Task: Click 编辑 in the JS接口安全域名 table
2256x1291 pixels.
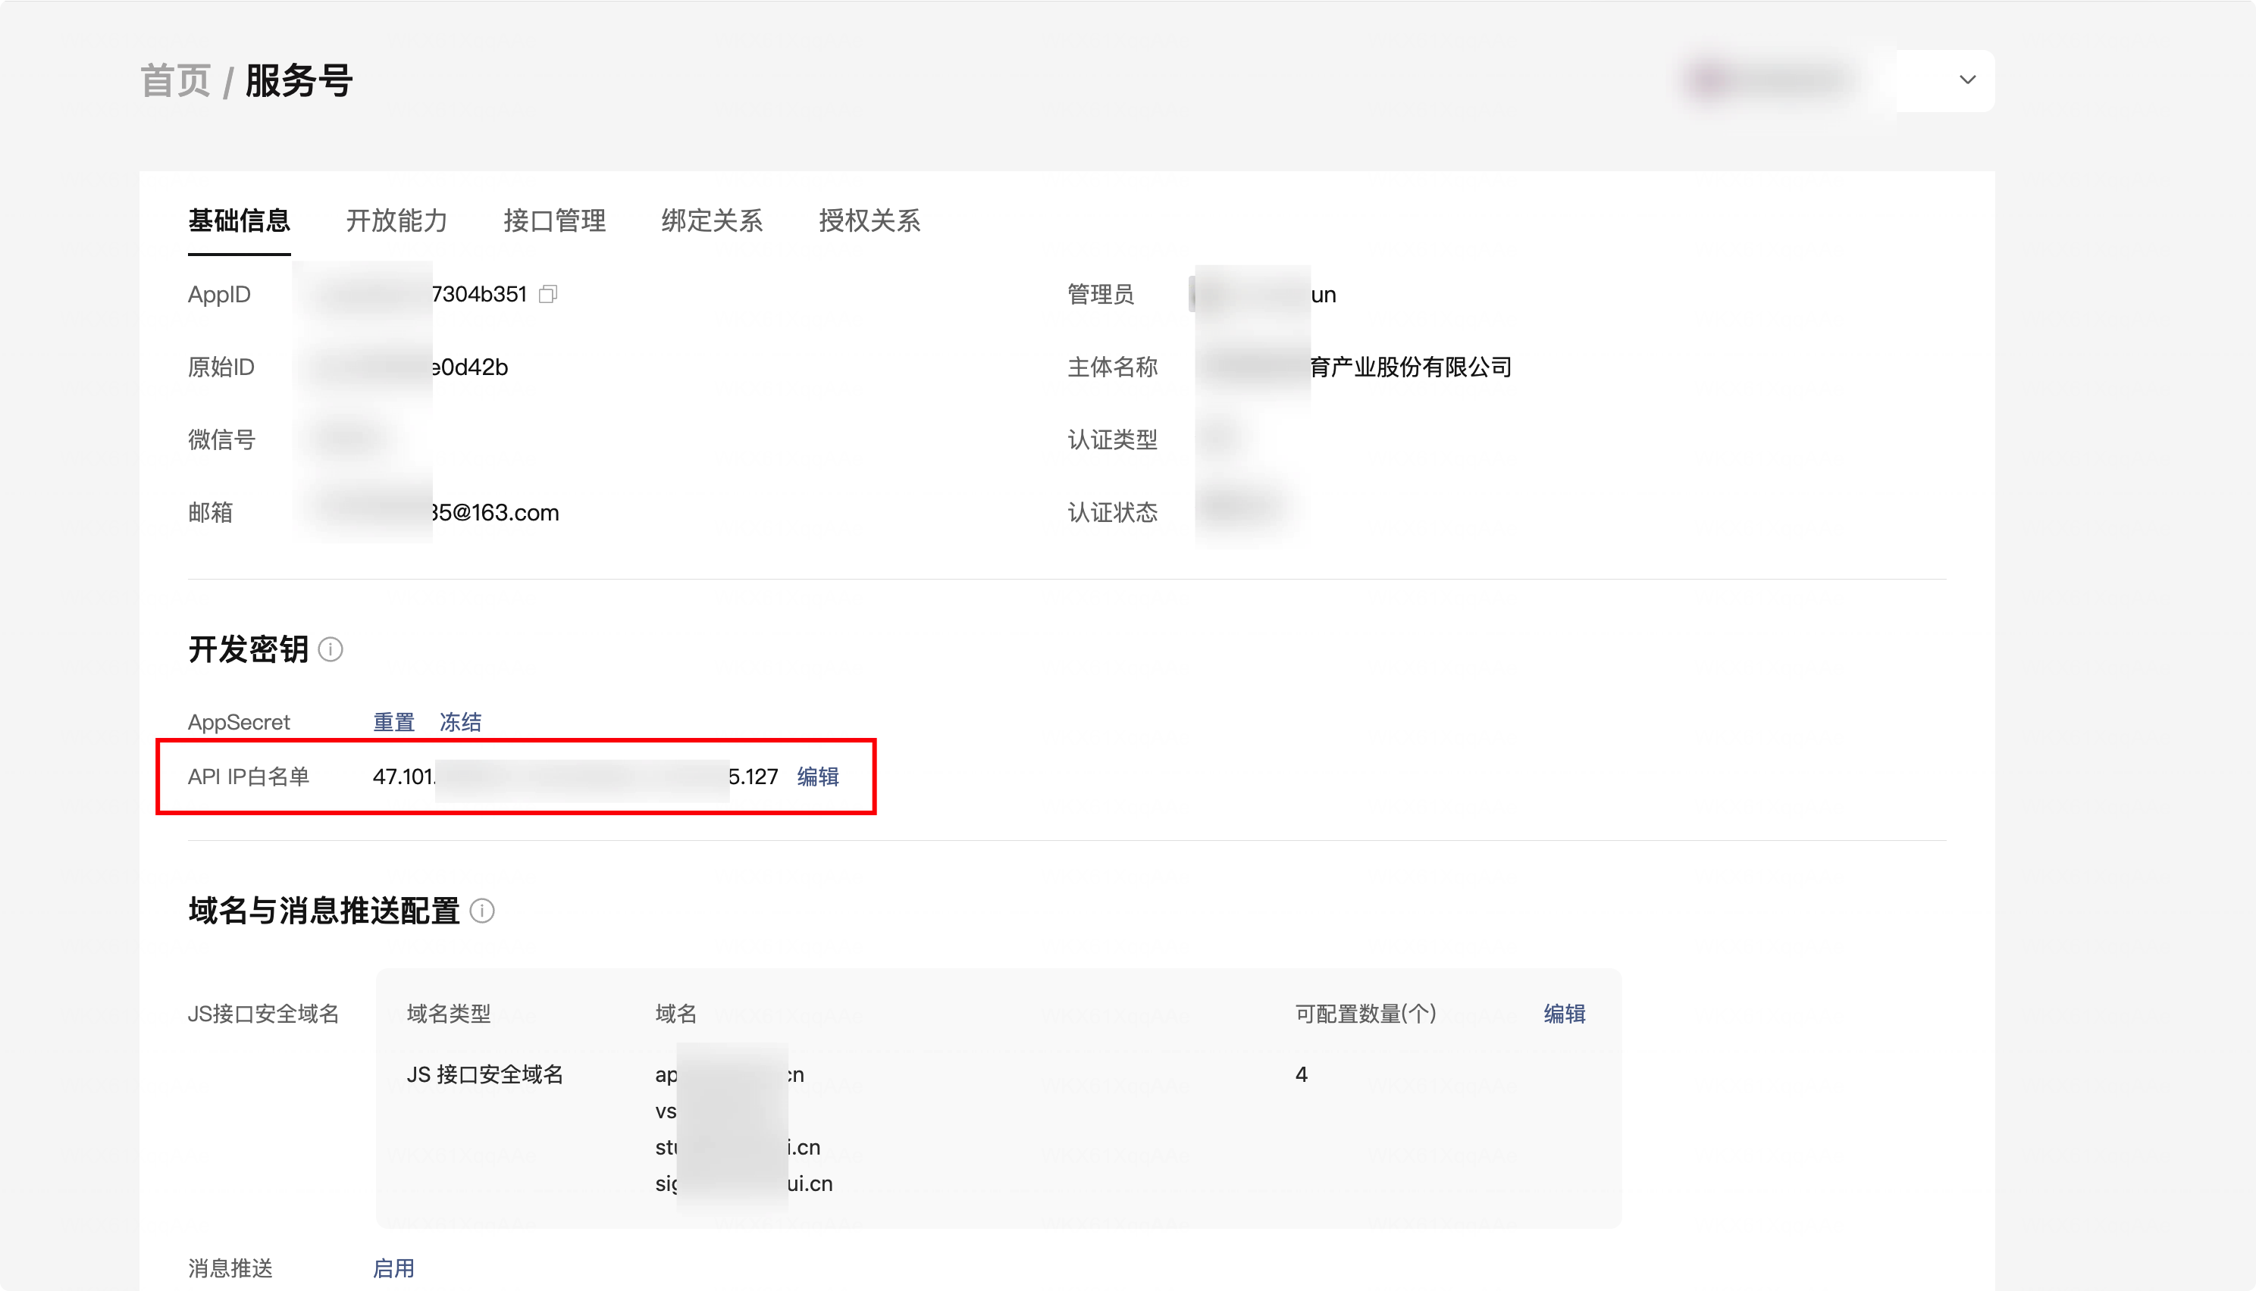Action: point(1564,1014)
